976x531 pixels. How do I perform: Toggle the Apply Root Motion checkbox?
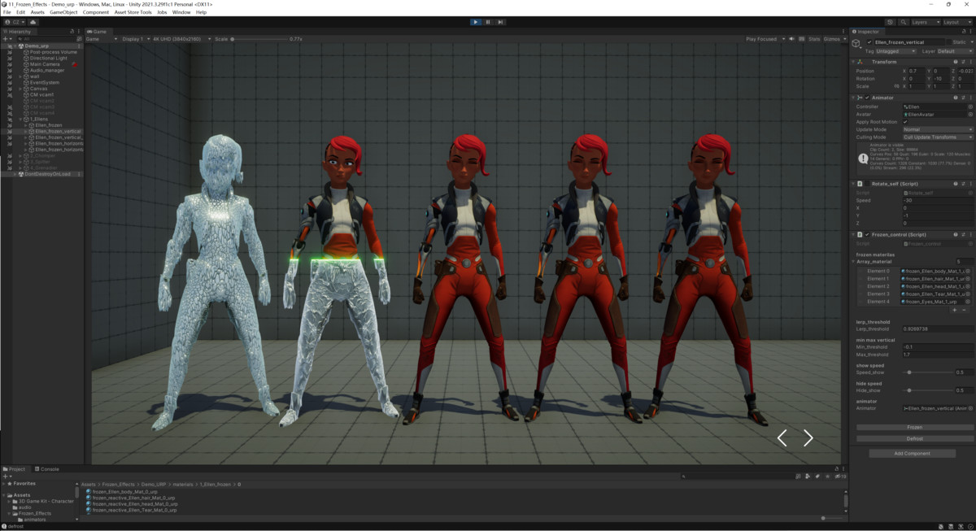tap(905, 122)
